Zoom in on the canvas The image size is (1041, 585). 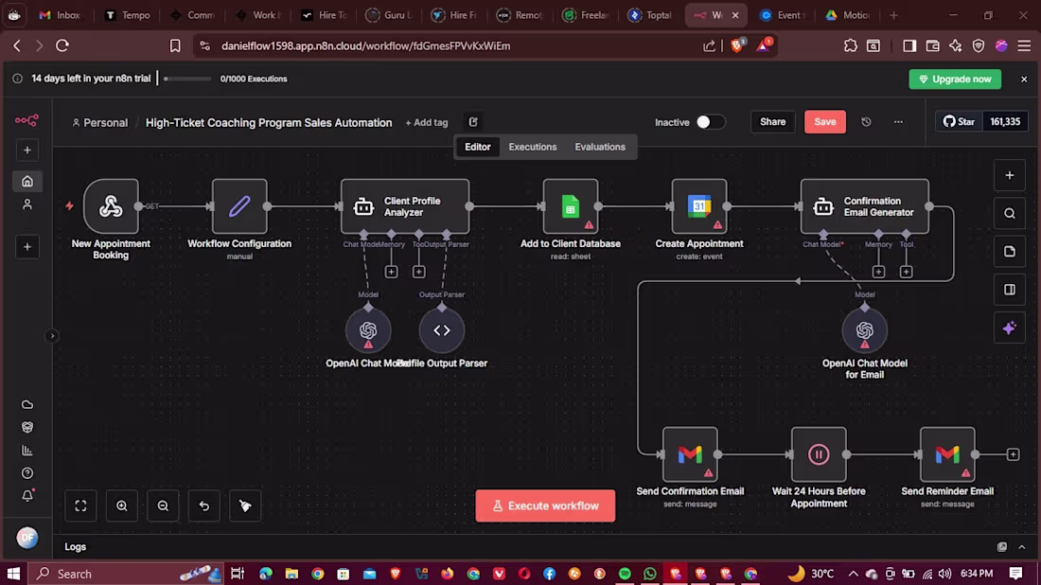point(122,506)
